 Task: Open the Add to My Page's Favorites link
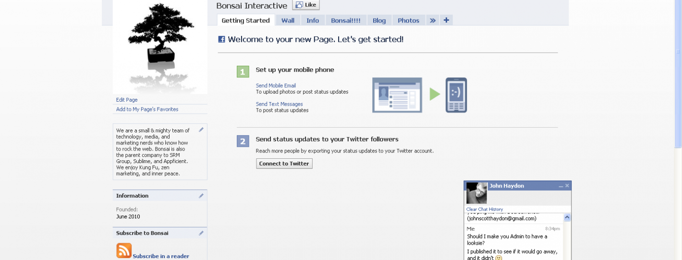tap(147, 109)
